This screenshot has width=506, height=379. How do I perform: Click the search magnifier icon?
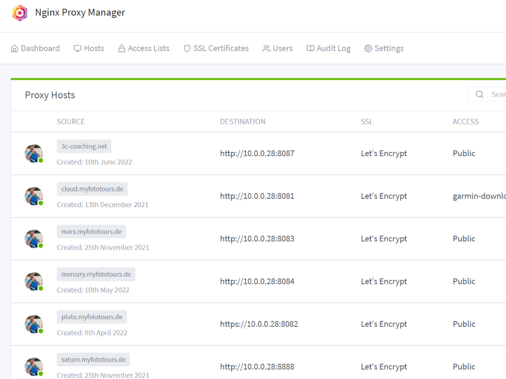[x=479, y=94]
